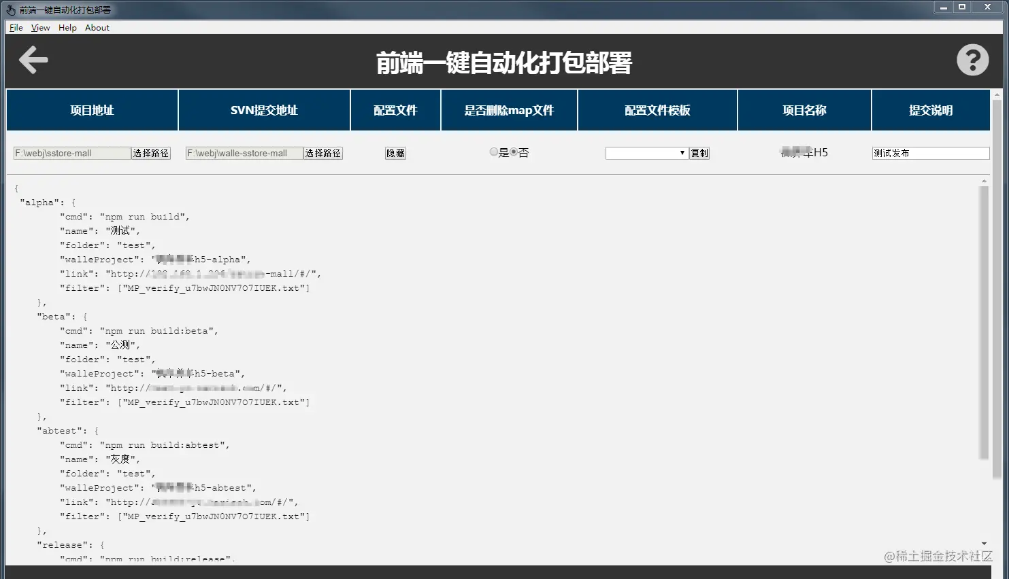Screen dimensions: 1009x579
Task: Click the "name": "灰度" line
Action: (x=99, y=459)
